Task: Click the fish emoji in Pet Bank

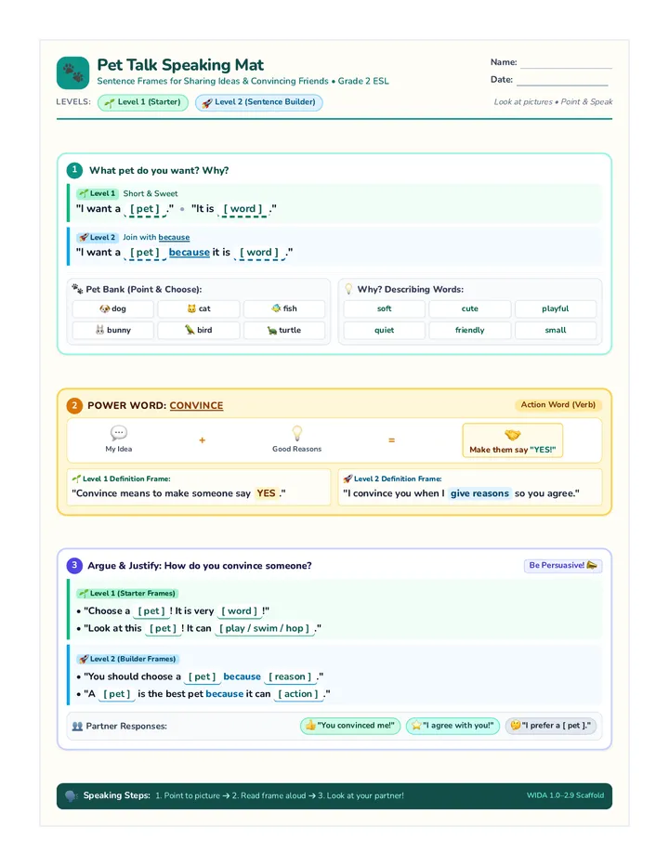Action: [276, 308]
